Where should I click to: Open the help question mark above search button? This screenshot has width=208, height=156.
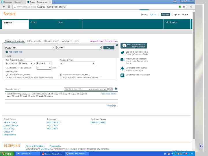point(117,45)
